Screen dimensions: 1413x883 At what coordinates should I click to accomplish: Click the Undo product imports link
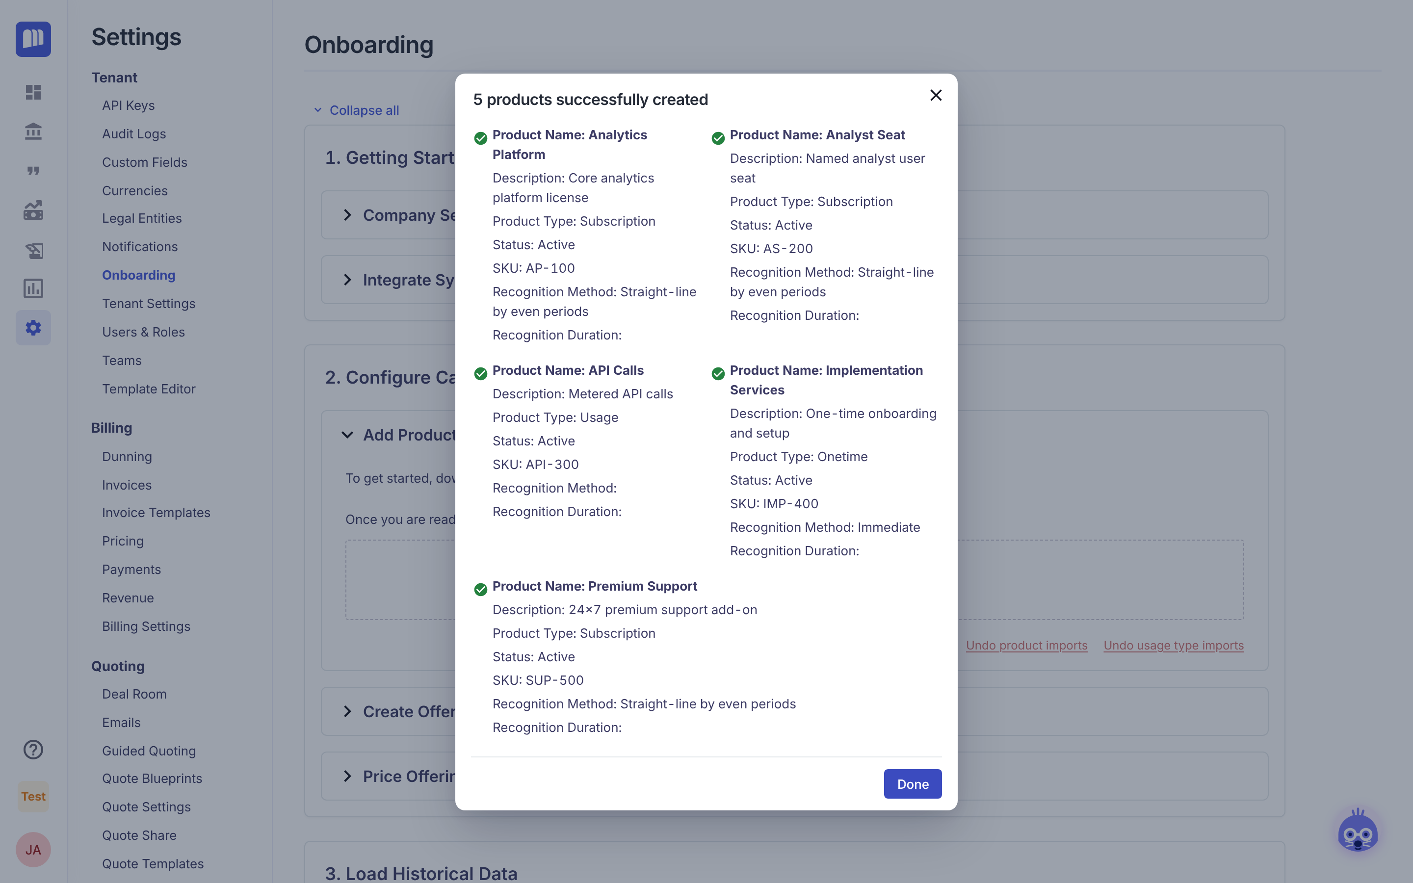[1026, 645]
